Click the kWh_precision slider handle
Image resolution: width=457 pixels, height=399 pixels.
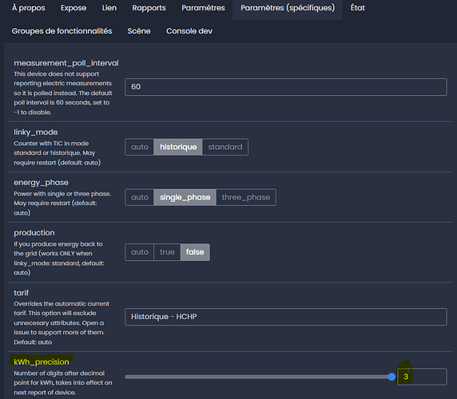391,377
